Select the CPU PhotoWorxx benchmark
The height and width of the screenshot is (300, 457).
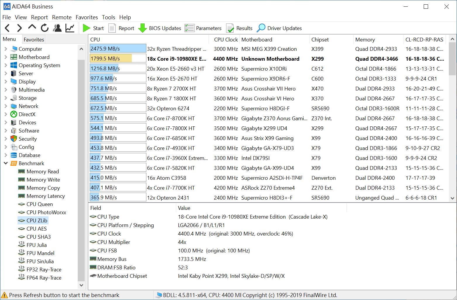point(46,212)
